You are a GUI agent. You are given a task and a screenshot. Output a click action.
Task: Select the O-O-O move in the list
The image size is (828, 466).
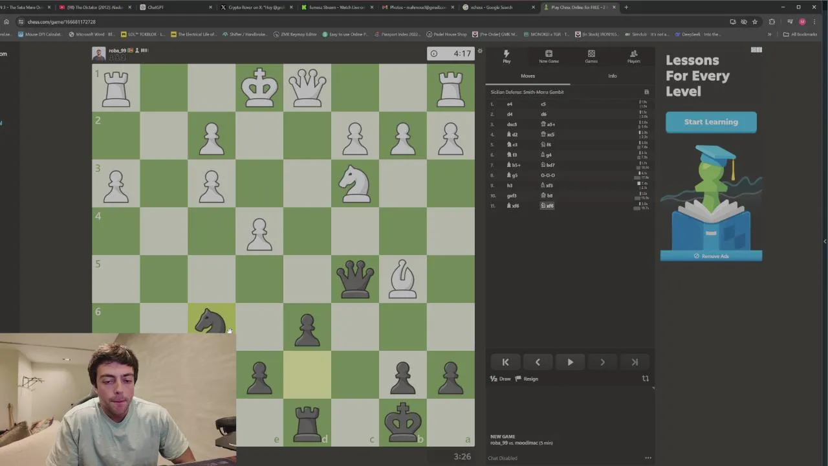(x=547, y=175)
